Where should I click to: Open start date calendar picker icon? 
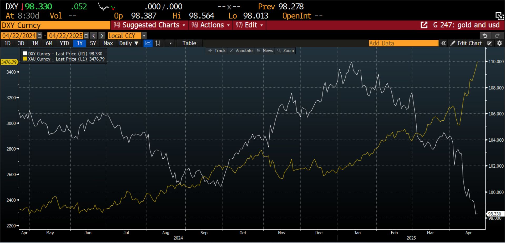coord(39,36)
